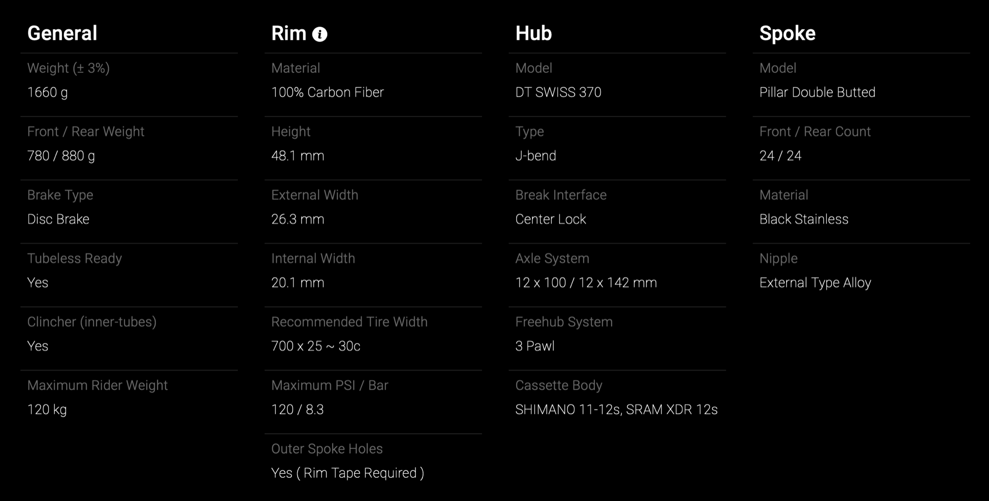The image size is (989, 501).
Task: Select the External Type Alloy nipple value
Action: tap(815, 283)
